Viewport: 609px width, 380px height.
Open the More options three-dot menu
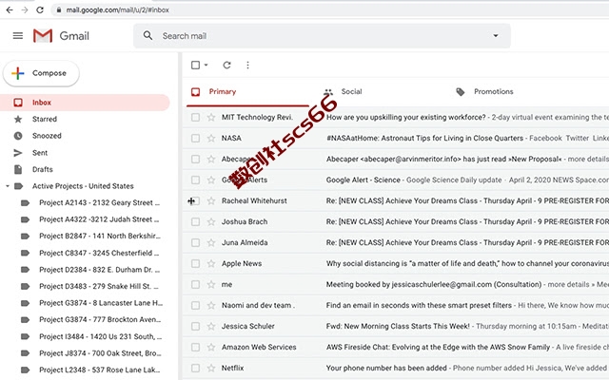[x=247, y=66]
